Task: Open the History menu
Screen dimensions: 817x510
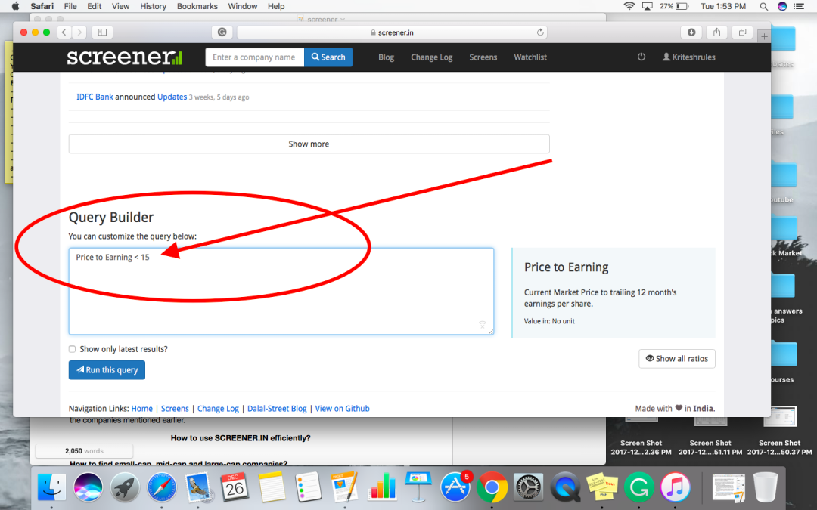Action: click(153, 6)
